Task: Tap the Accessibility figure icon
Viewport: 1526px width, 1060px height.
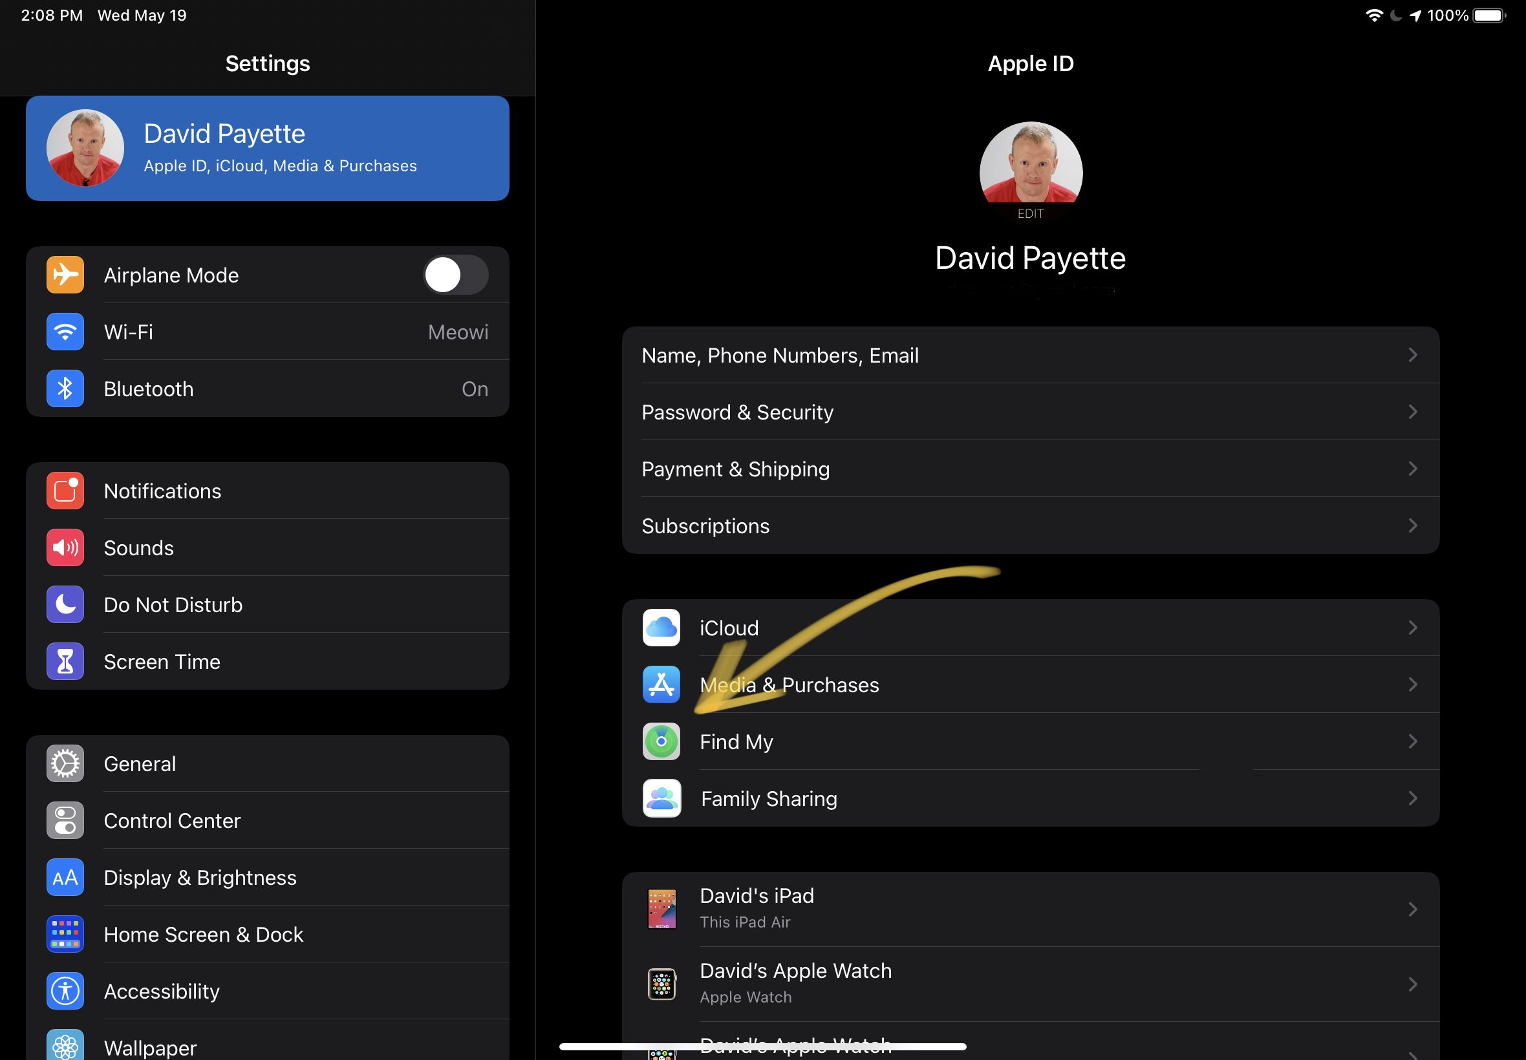Action: tap(65, 991)
